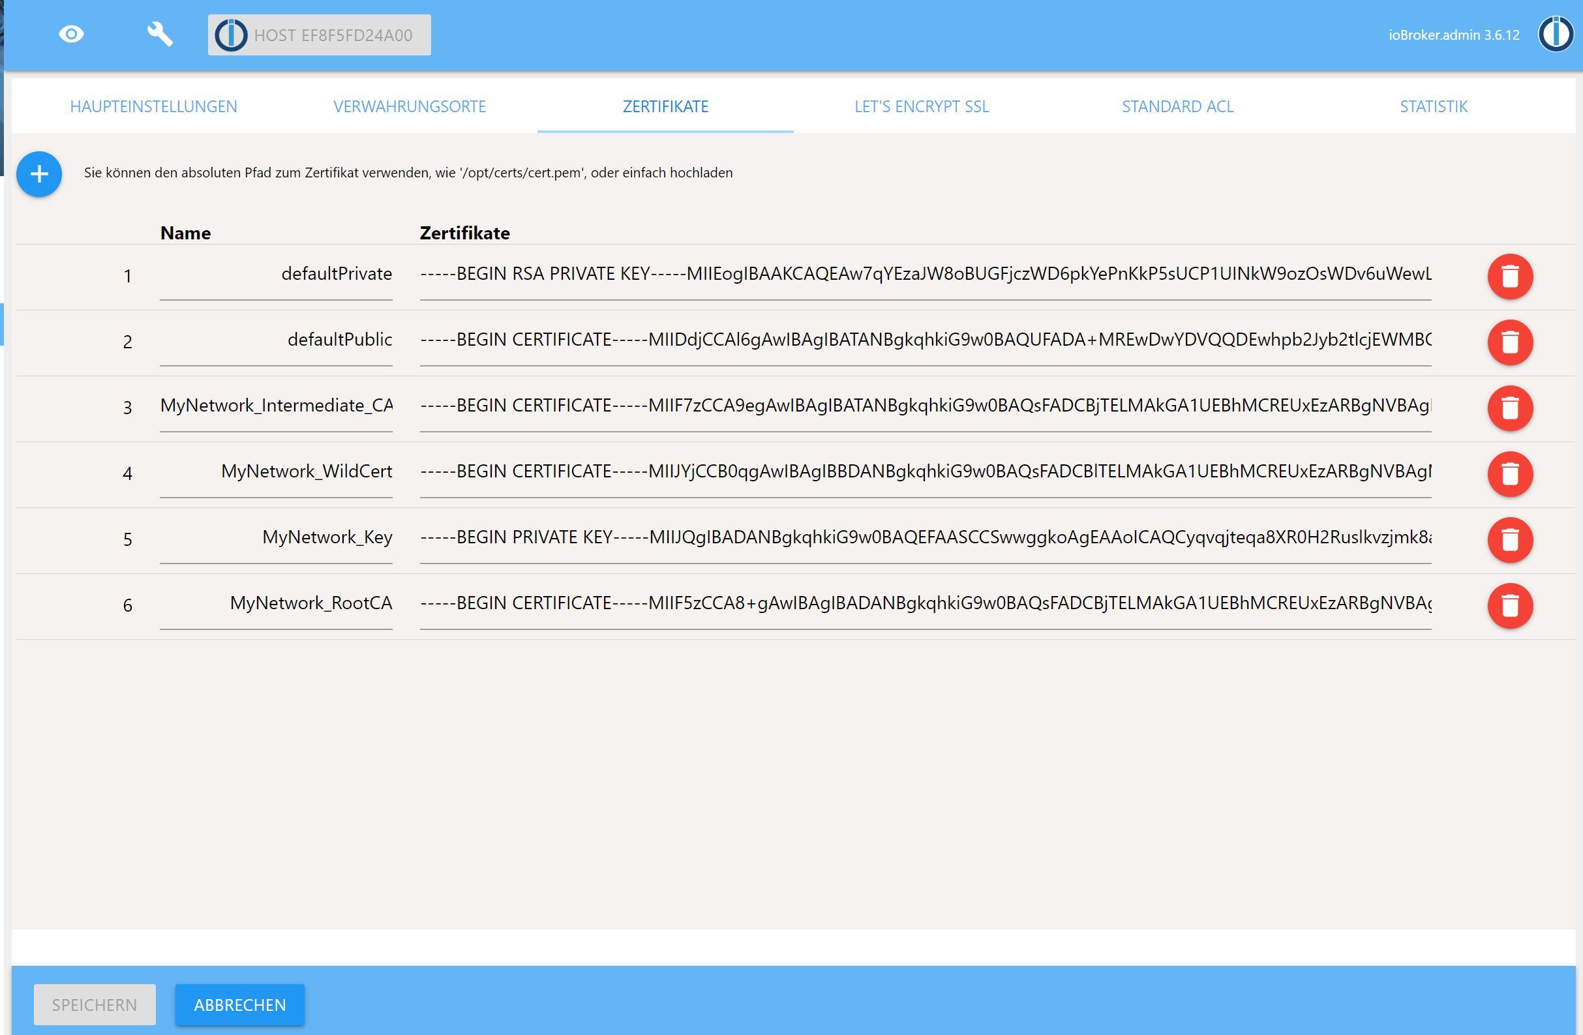Click the HOST EF8F5FD24A00 button
1583x1035 pixels.
pos(319,35)
